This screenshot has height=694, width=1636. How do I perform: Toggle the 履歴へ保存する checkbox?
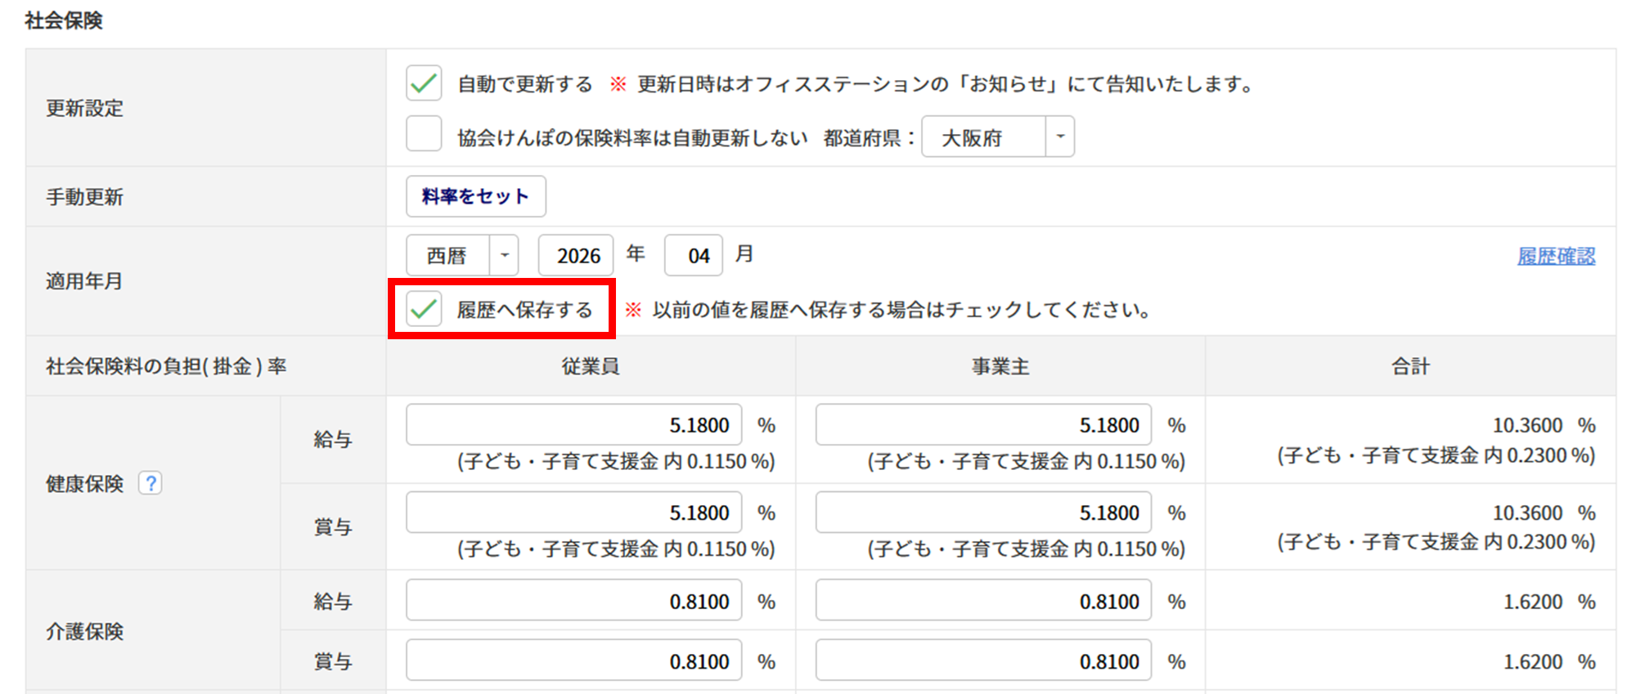(424, 309)
